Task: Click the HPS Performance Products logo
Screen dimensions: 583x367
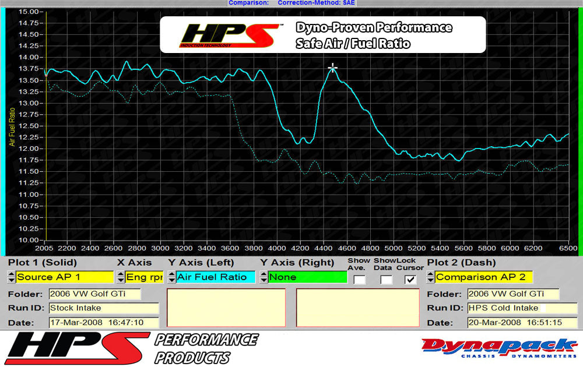Action: 131,348
